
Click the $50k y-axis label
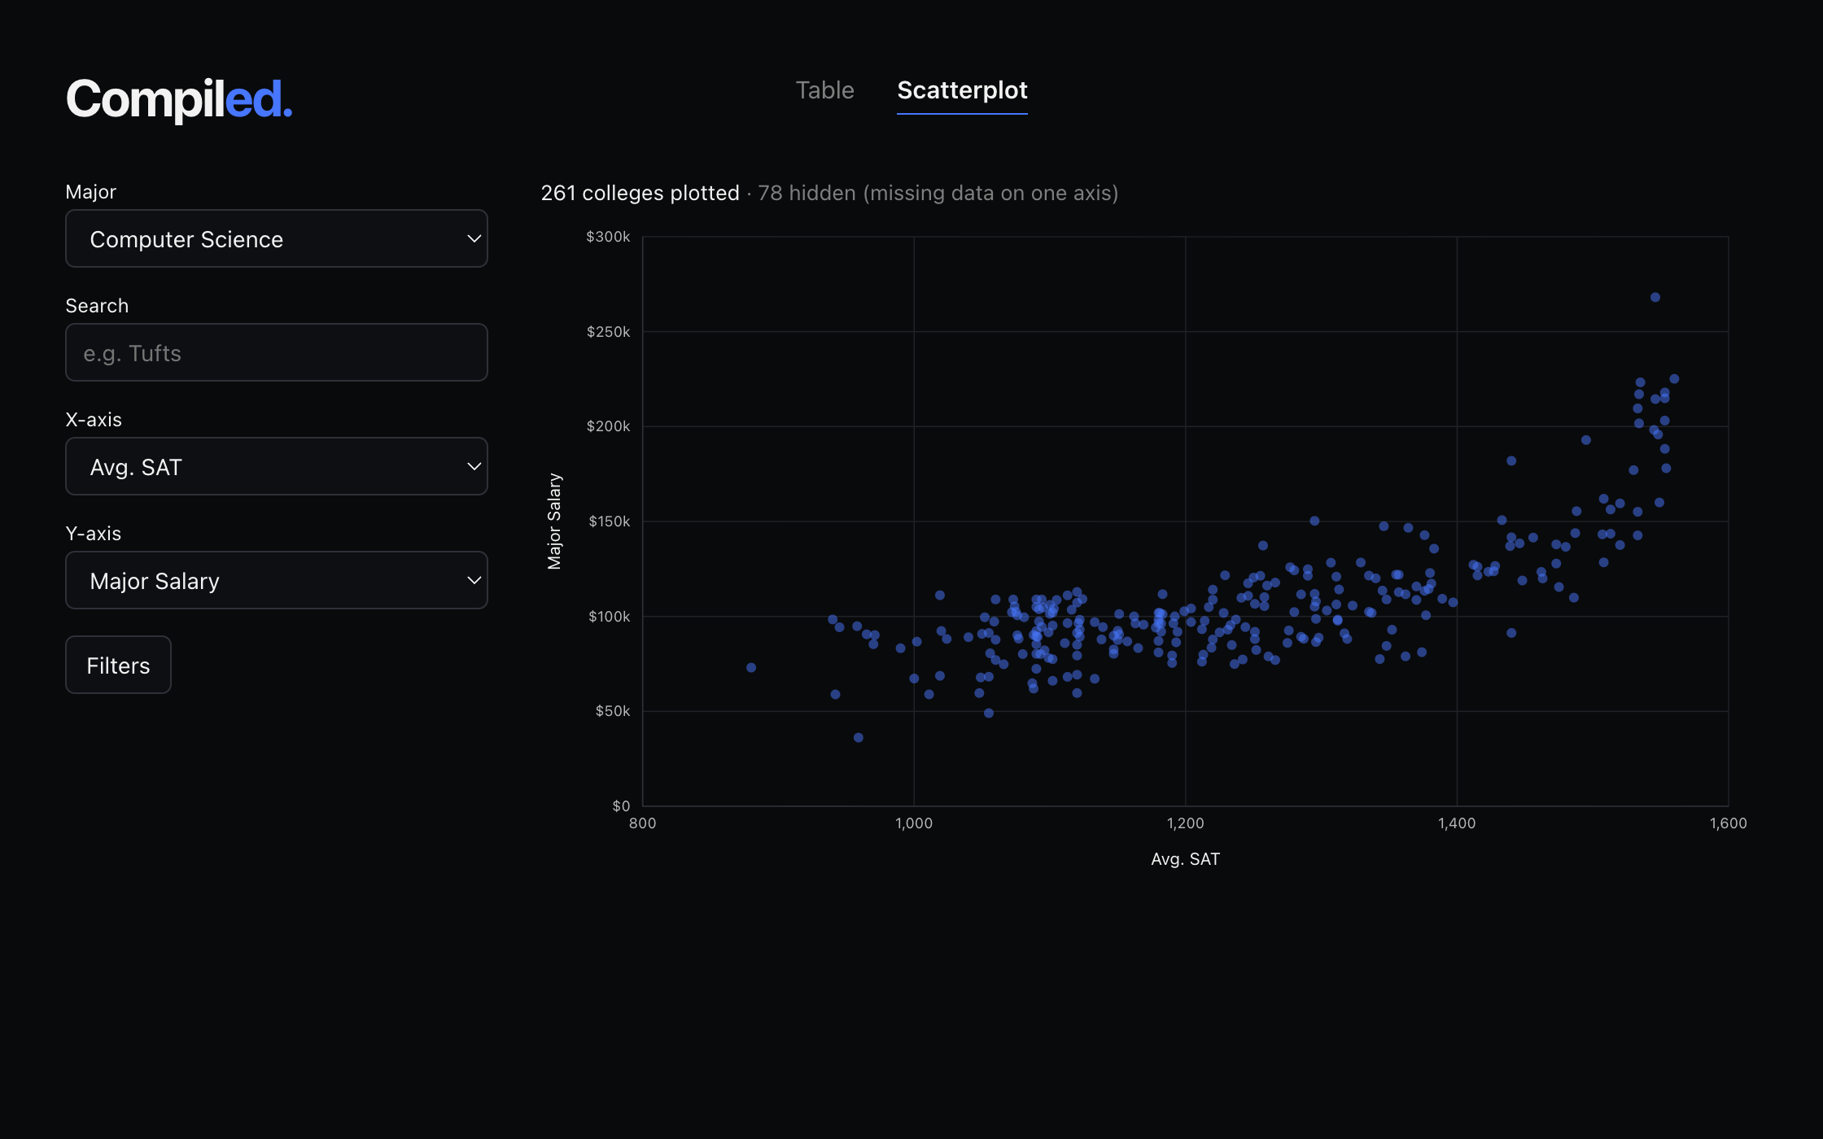pyautogui.click(x=613, y=711)
